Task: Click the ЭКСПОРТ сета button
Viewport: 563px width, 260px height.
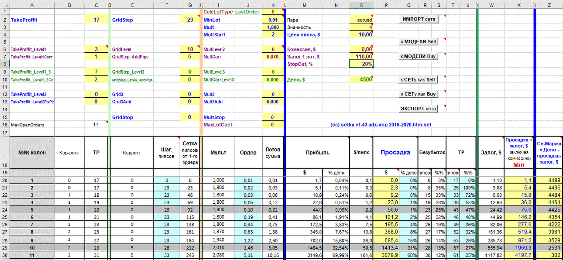Action: (419, 109)
